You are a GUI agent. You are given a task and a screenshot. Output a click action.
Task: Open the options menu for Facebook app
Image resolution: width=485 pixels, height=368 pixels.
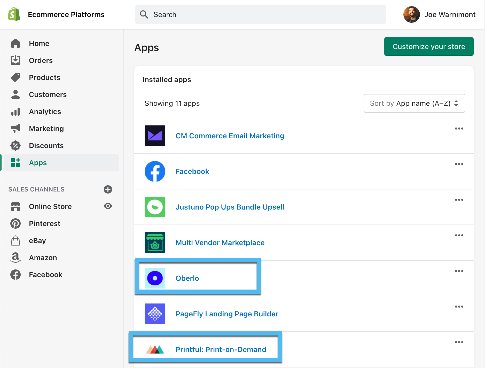(x=459, y=164)
